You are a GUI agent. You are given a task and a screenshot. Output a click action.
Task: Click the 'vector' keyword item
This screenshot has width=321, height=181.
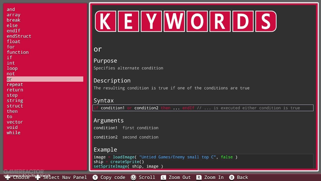15,122
